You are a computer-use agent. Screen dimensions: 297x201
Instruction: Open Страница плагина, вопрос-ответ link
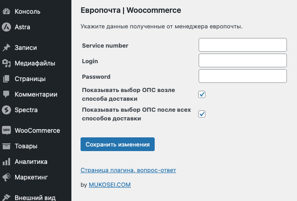128,170
